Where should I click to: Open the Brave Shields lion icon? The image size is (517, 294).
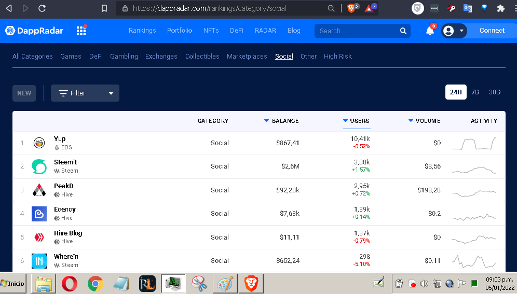[351, 8]
